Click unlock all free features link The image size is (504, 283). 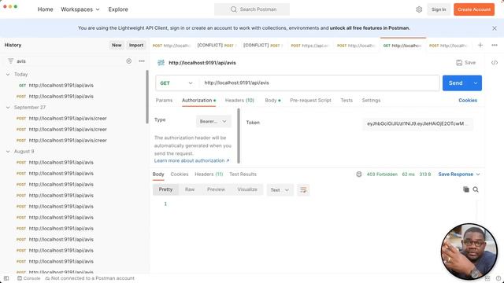[369, 28]
